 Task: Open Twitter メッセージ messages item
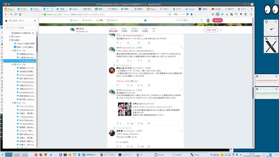pyautogui.click(x=112, y=20)
